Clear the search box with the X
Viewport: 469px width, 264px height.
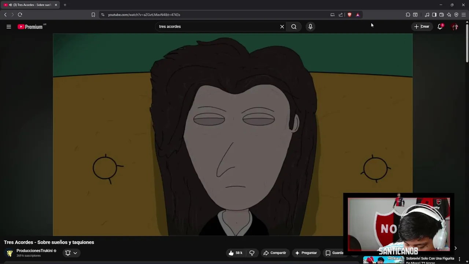pos(282,26)
